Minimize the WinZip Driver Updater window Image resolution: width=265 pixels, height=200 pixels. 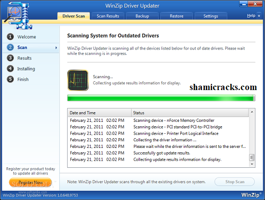244,4
